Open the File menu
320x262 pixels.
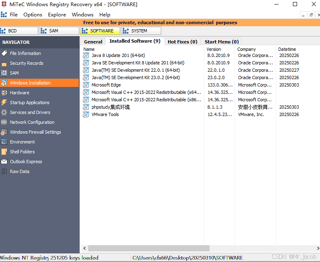click(x=14, y=15)
